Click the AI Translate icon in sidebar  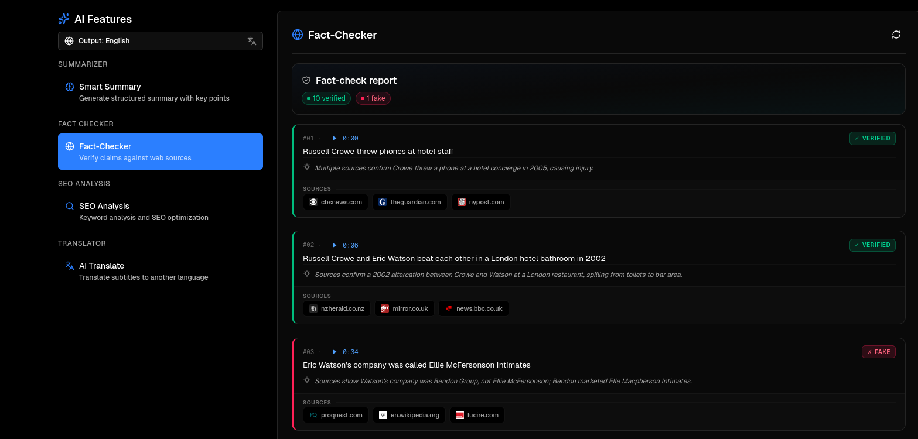click(x=70, y=266)
